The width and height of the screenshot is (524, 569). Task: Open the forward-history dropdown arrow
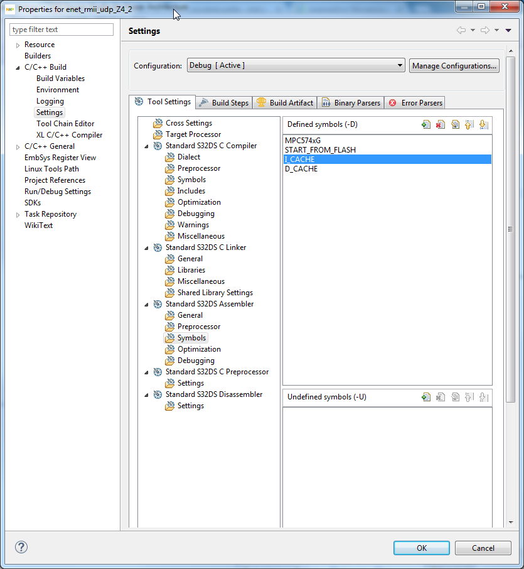[497, 30]
